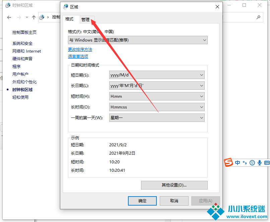270x222 pixels.
Task: Expand the 短日期 format dropdown
Action: pos(157,75)
